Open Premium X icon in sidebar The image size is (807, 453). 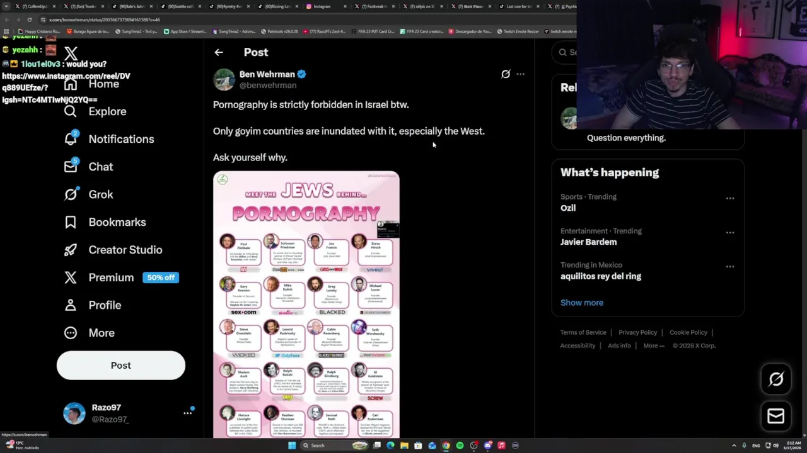point(71,277)
